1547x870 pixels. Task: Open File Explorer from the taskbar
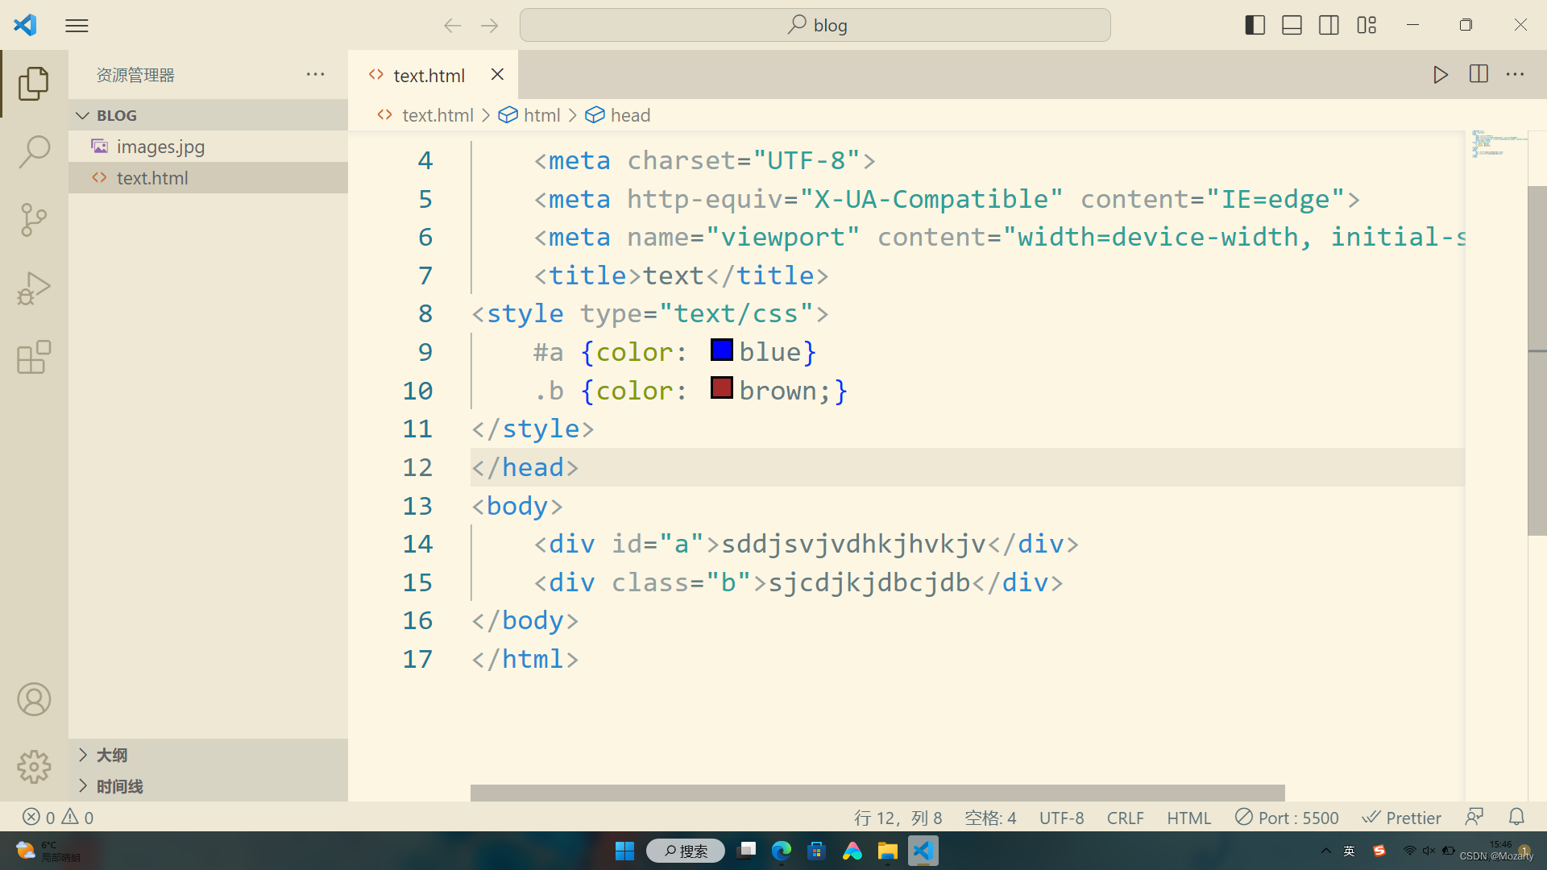pos(887,851)
